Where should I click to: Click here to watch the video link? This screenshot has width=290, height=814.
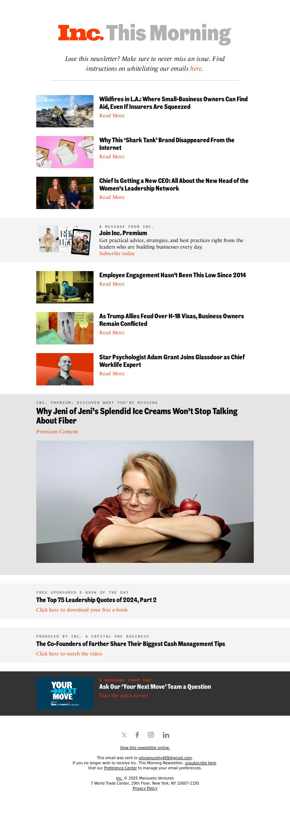[69, 654]
